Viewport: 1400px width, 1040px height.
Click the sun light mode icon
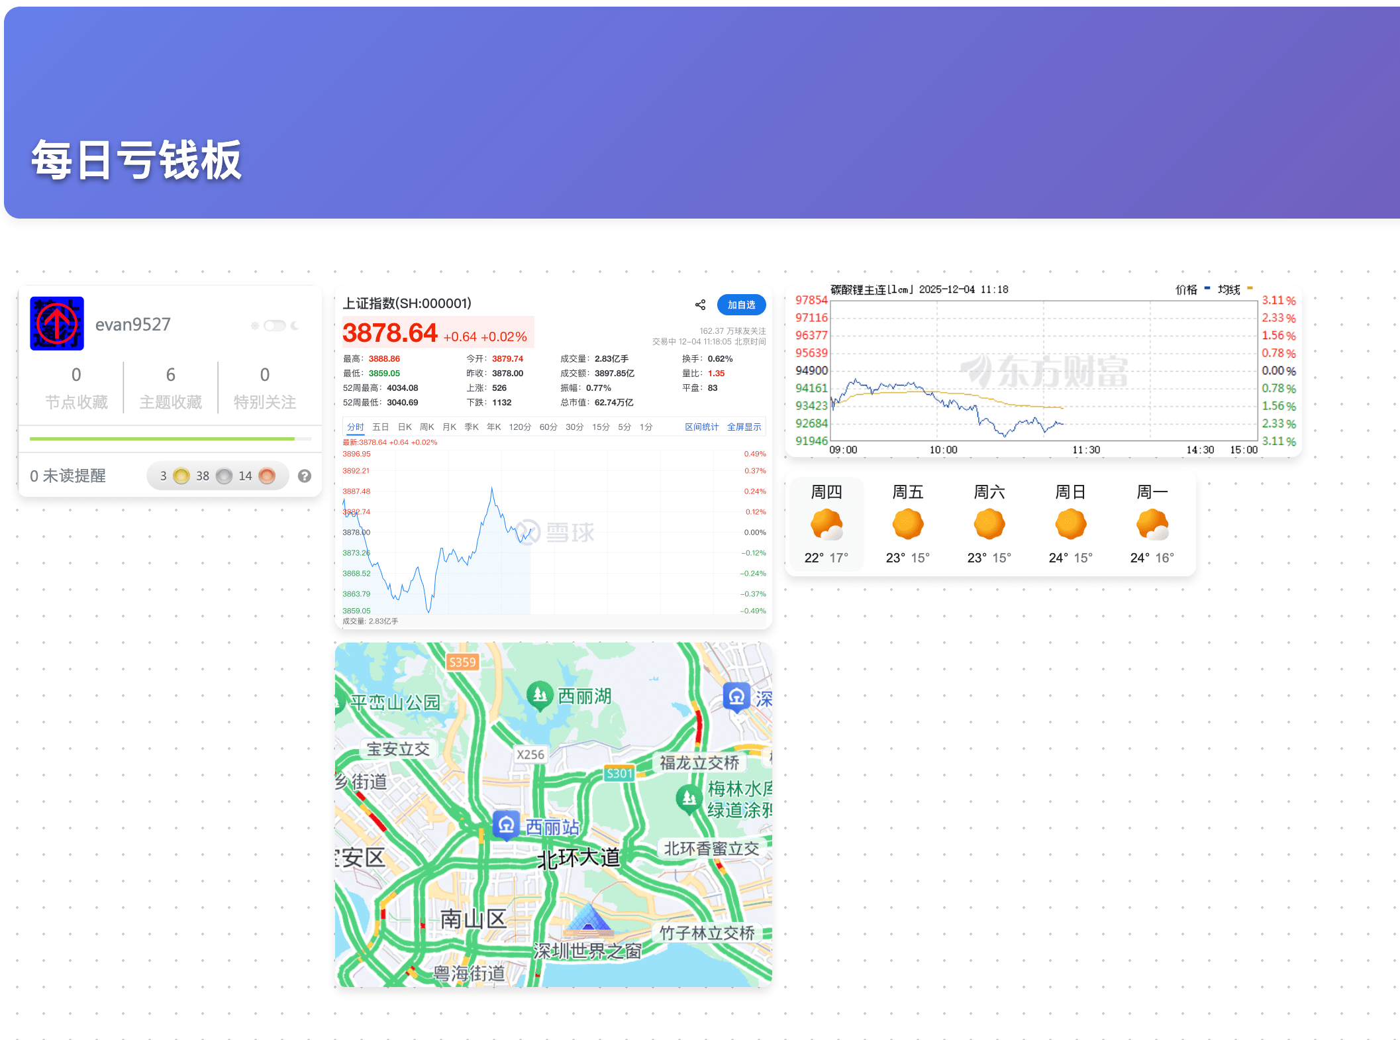point(255,325)
